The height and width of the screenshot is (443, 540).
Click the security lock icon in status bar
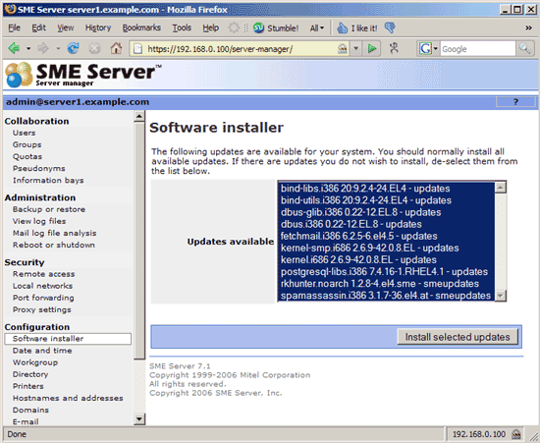515,434
